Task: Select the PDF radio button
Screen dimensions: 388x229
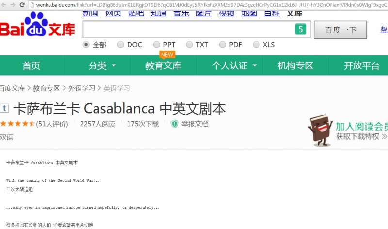Action: 223,45
